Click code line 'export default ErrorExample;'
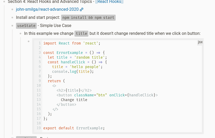 [x=74, y=128]
